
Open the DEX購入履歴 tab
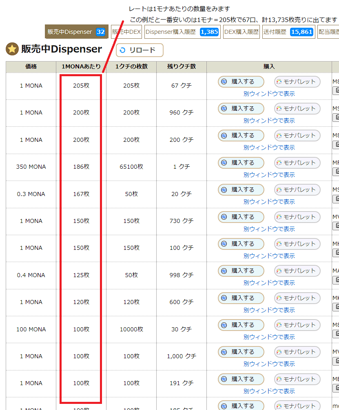[241, 31]
